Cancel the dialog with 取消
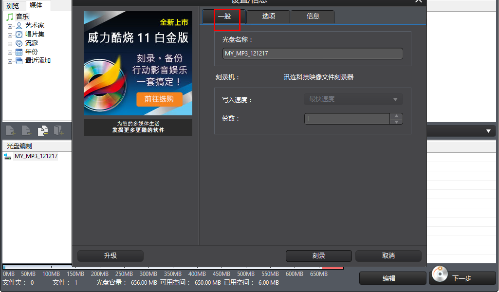Image resolution: width=499 pixels, height=292 pixels. [388, 255]
